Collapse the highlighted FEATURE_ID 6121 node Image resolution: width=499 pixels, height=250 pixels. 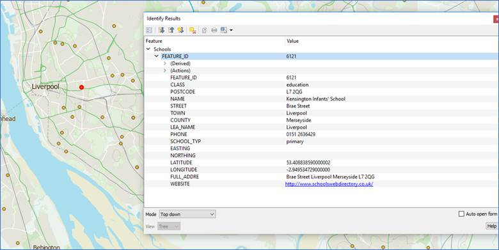click(x=156, y=56)
